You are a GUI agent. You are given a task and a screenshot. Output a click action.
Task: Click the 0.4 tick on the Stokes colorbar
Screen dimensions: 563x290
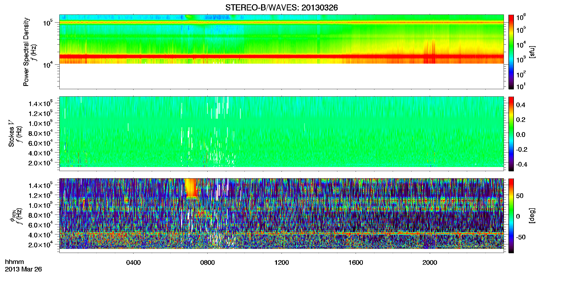[521, 105]
